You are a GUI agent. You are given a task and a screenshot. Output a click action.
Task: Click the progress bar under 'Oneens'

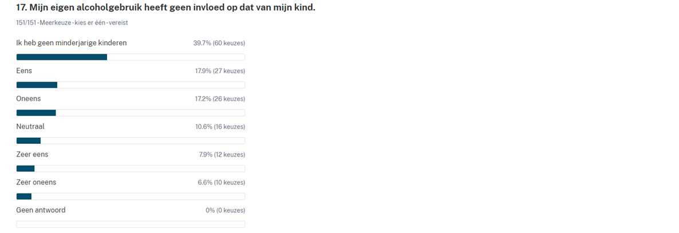[131, 113]
